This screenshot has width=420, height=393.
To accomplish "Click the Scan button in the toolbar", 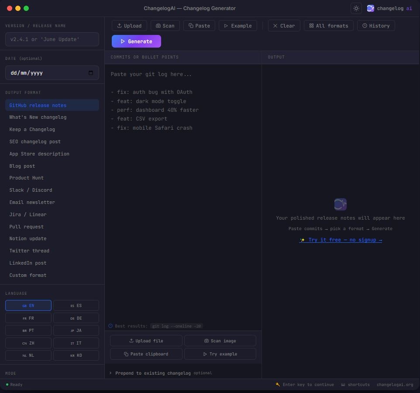I will point(165,26).
